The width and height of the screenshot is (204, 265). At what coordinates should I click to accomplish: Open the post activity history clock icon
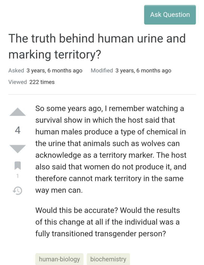(x=18, y=190)
